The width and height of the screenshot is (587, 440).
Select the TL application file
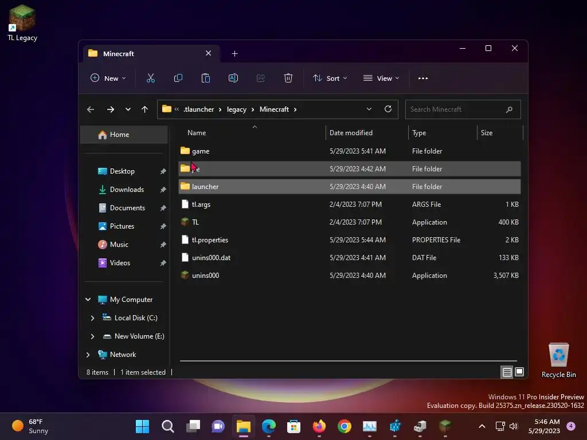pos(349,222)
